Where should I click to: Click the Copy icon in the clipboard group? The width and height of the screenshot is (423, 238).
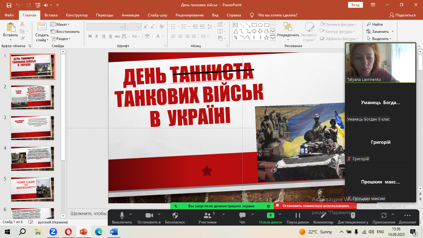22,31
